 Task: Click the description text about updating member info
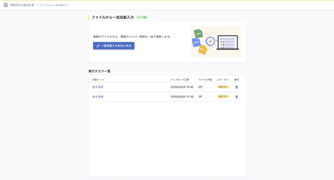click(133, 37)
